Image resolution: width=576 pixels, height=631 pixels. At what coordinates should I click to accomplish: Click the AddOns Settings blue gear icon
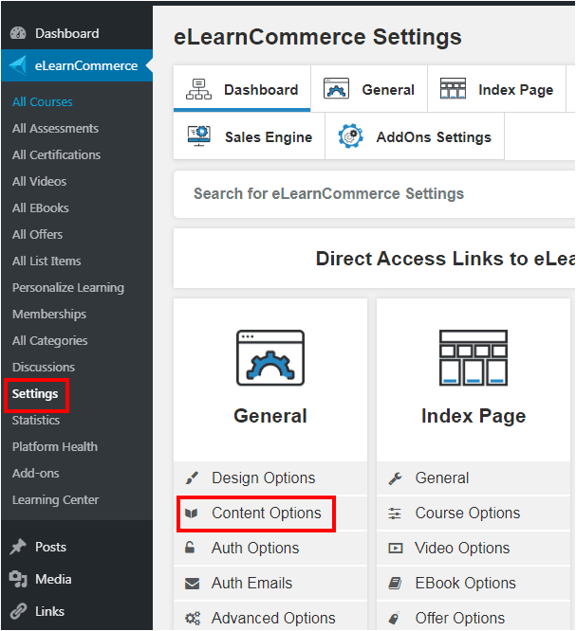click(x=350, y=136)
